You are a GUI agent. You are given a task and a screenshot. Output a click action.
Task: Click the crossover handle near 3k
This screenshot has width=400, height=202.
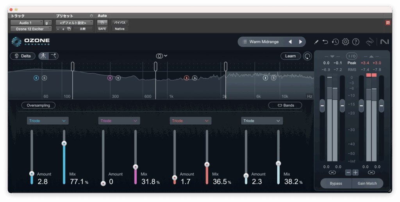225,67
